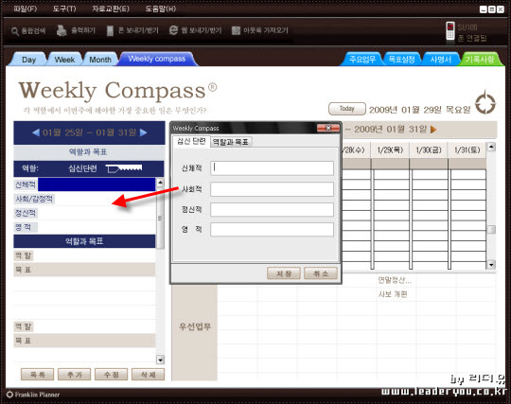This screenshot has height=404, width=511.
Task: Click the 수정 button
Action: pyautogui.click(x=111, y=375)
